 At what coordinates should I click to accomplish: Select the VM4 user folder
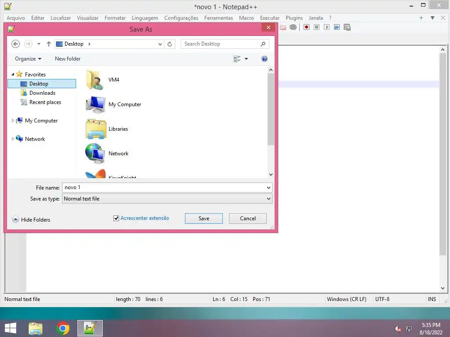(x=102, y=80)
